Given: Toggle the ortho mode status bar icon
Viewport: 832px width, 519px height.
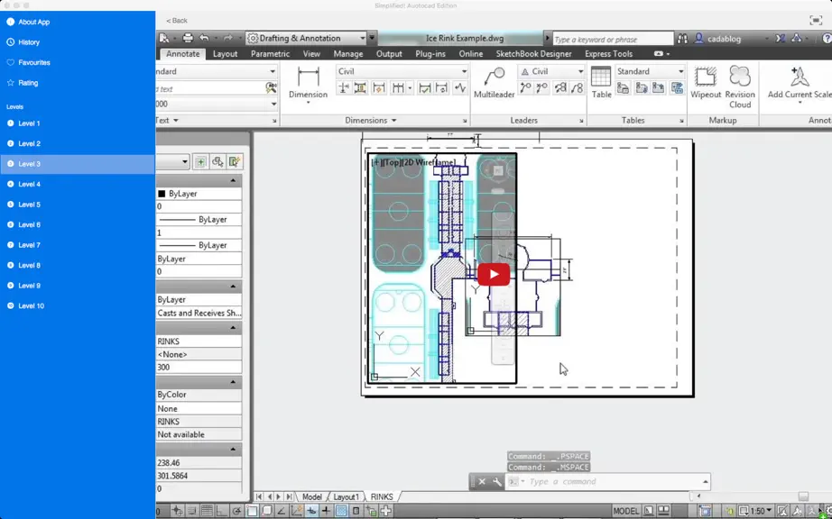Looking at the screenshot, I should pyautogui.click(x=222, y=511).
